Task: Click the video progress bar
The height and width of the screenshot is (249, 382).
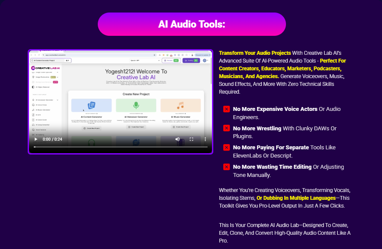Action: pyautogui.click(x=121, y=147)
